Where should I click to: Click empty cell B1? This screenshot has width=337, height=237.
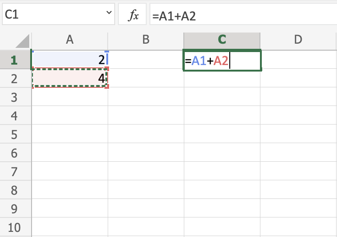pyautogui.click(x=146, y=60)
